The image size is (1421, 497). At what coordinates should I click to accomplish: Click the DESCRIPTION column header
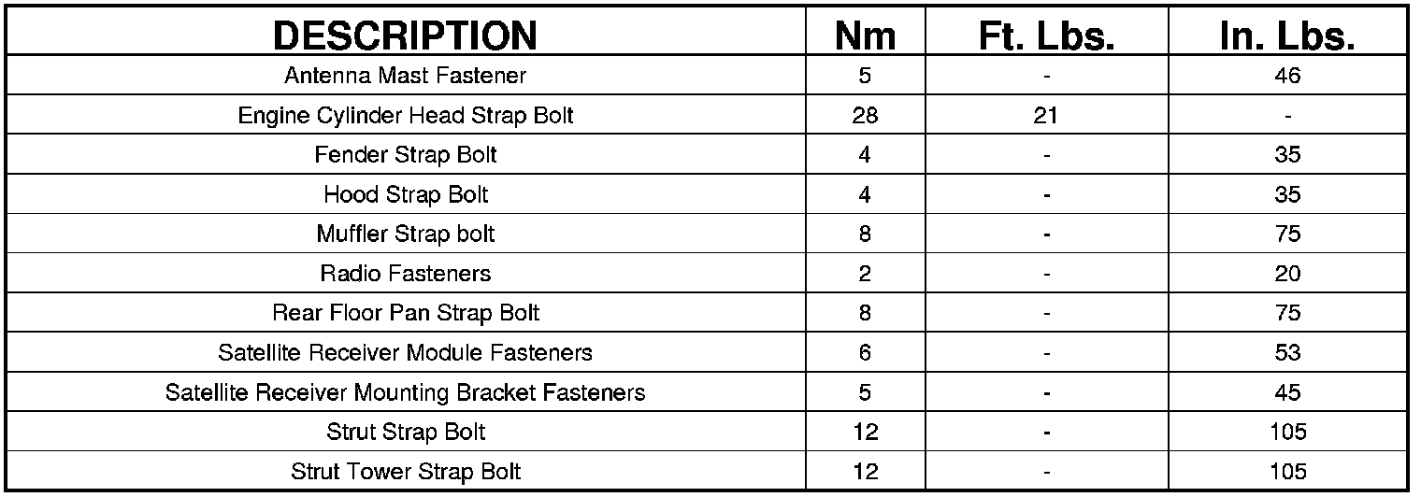[405, 35]
